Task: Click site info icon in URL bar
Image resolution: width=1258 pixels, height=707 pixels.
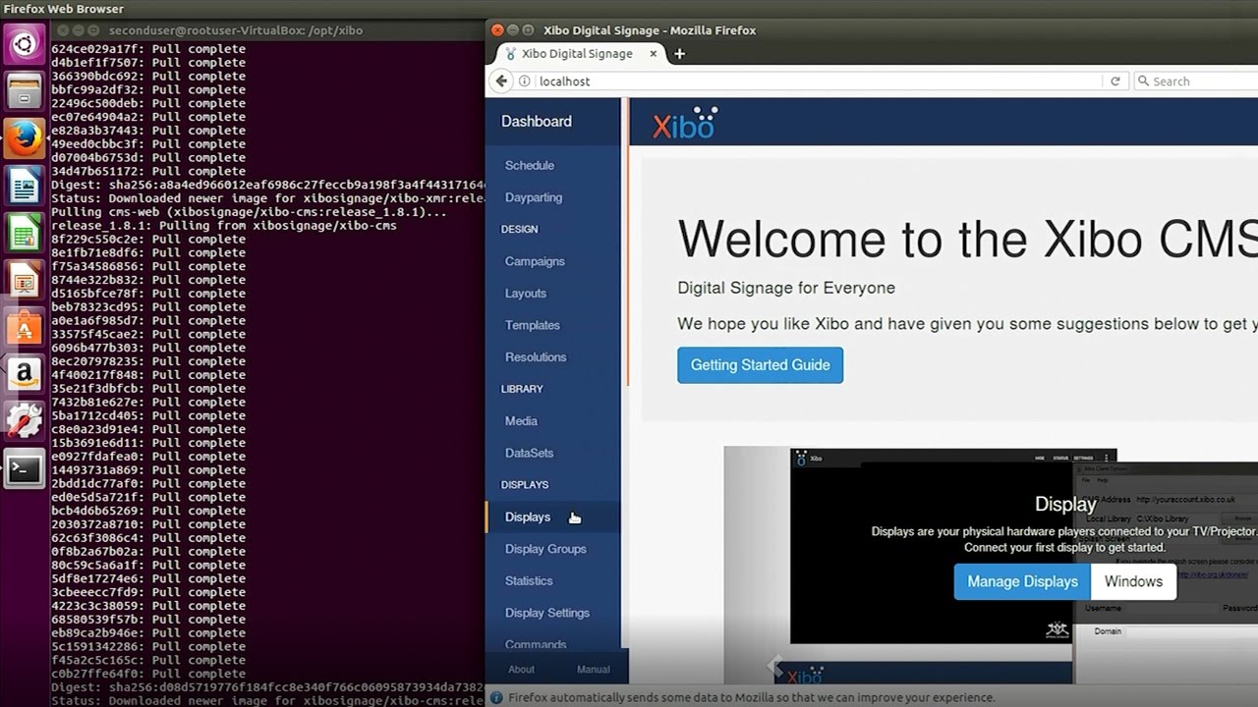Action: [x=525, y=82]
